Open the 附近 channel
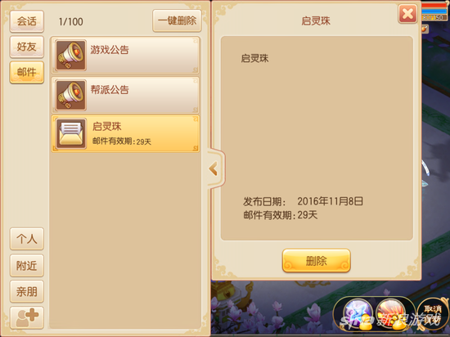This screenshot has height=337, width=450. click(x=27, y=265)
